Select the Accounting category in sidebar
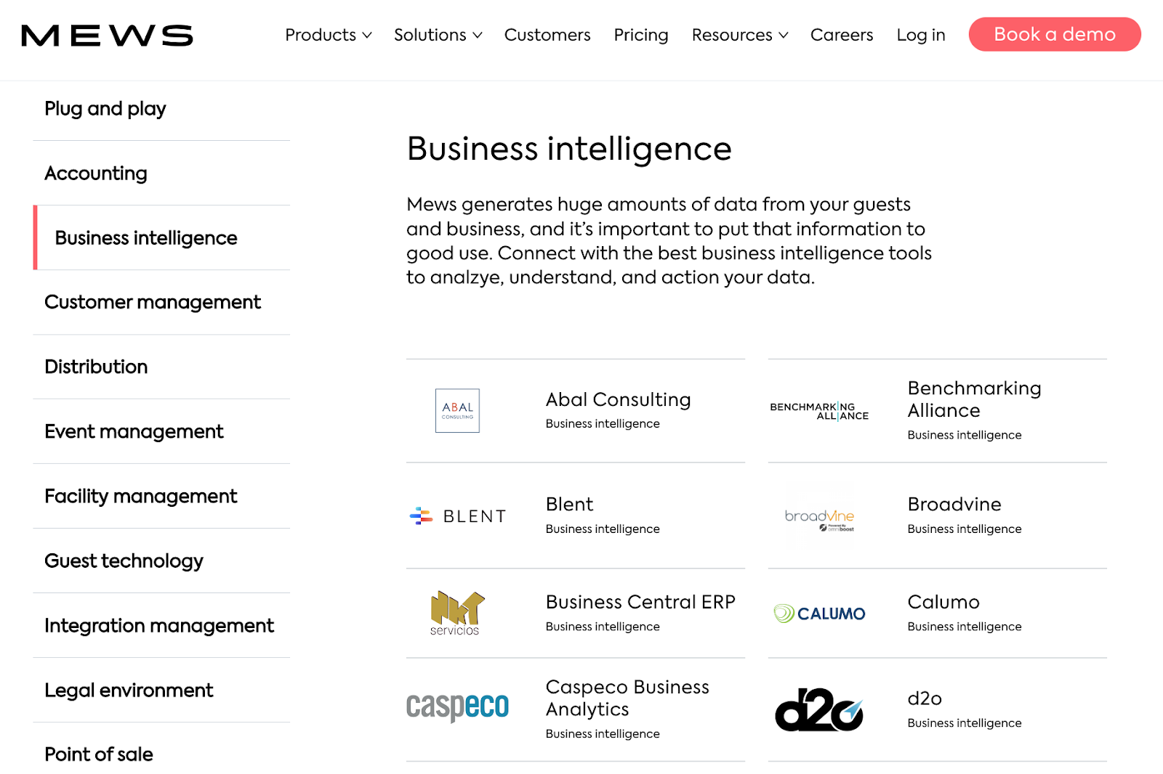This screenshot has width=1163, height=774. (x=161, y=173)
